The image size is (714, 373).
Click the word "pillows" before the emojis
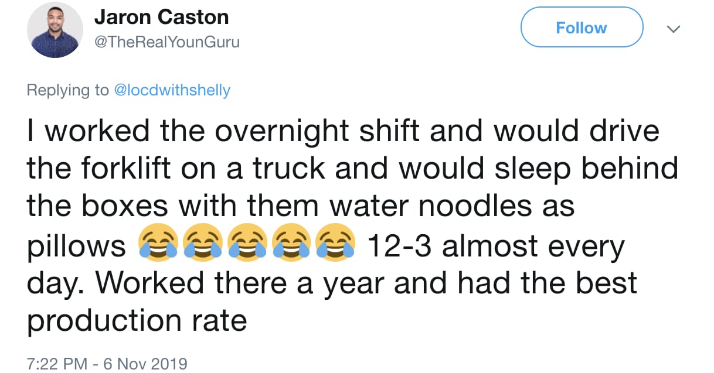pos(76,247)
